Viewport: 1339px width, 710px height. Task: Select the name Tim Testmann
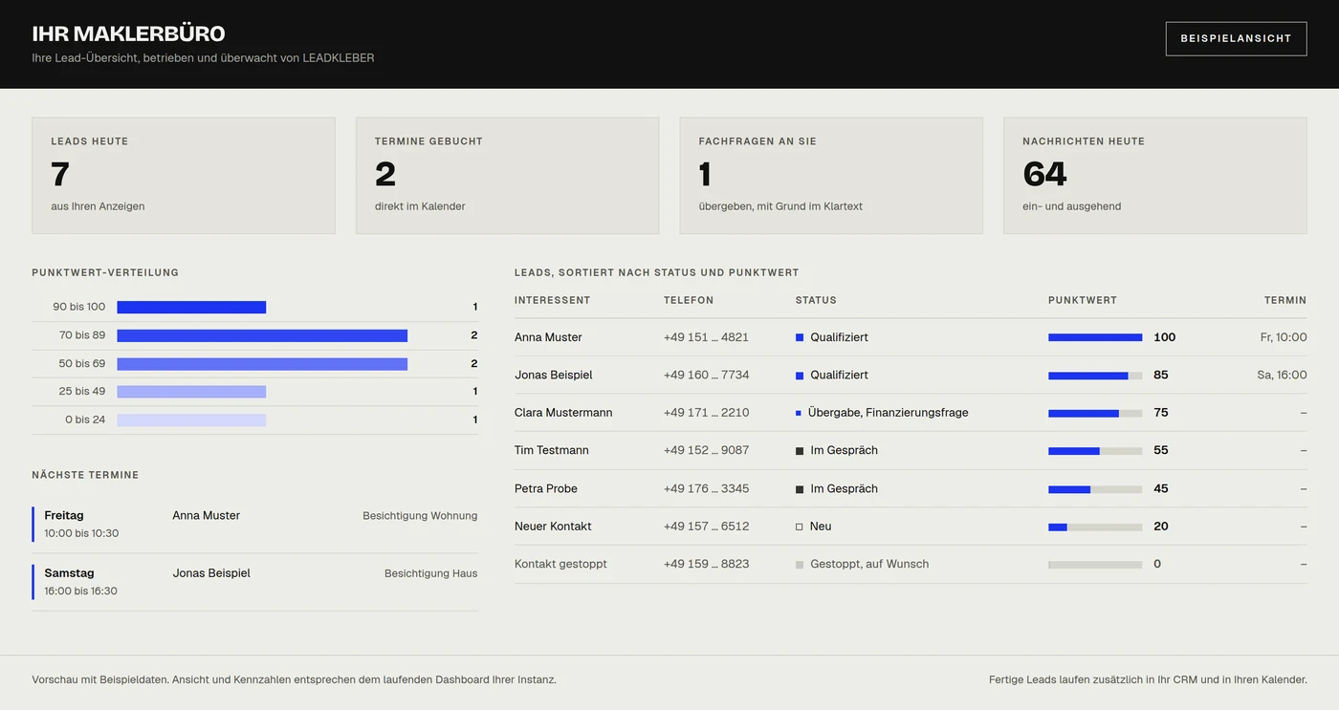click(x=552, y=451)
